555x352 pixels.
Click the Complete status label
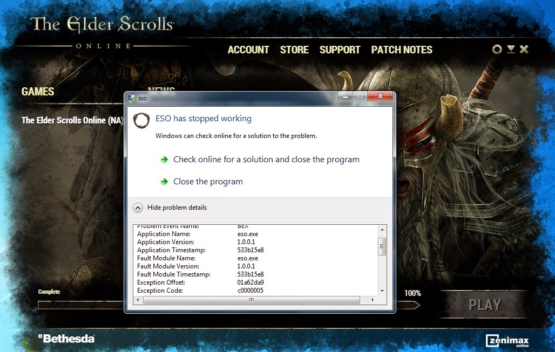pos(49,292)
